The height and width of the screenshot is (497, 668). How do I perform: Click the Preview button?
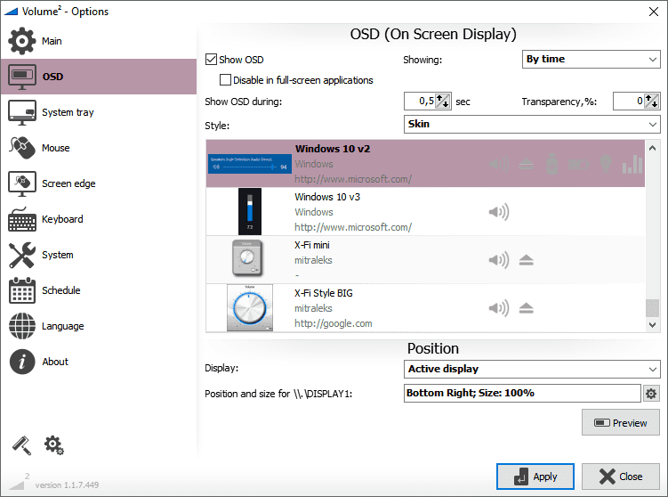[x=620, y=423]
